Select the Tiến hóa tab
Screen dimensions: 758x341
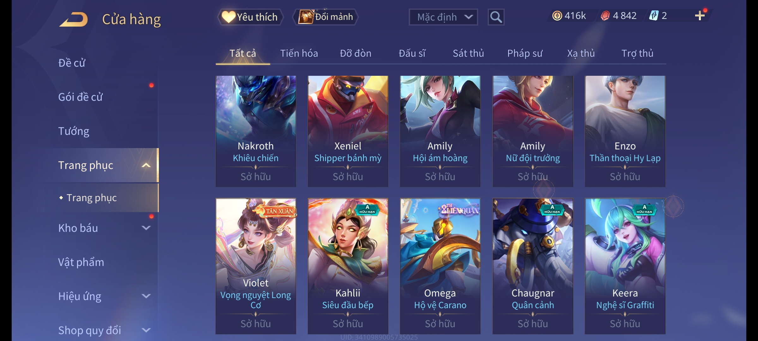pos(299,53)
